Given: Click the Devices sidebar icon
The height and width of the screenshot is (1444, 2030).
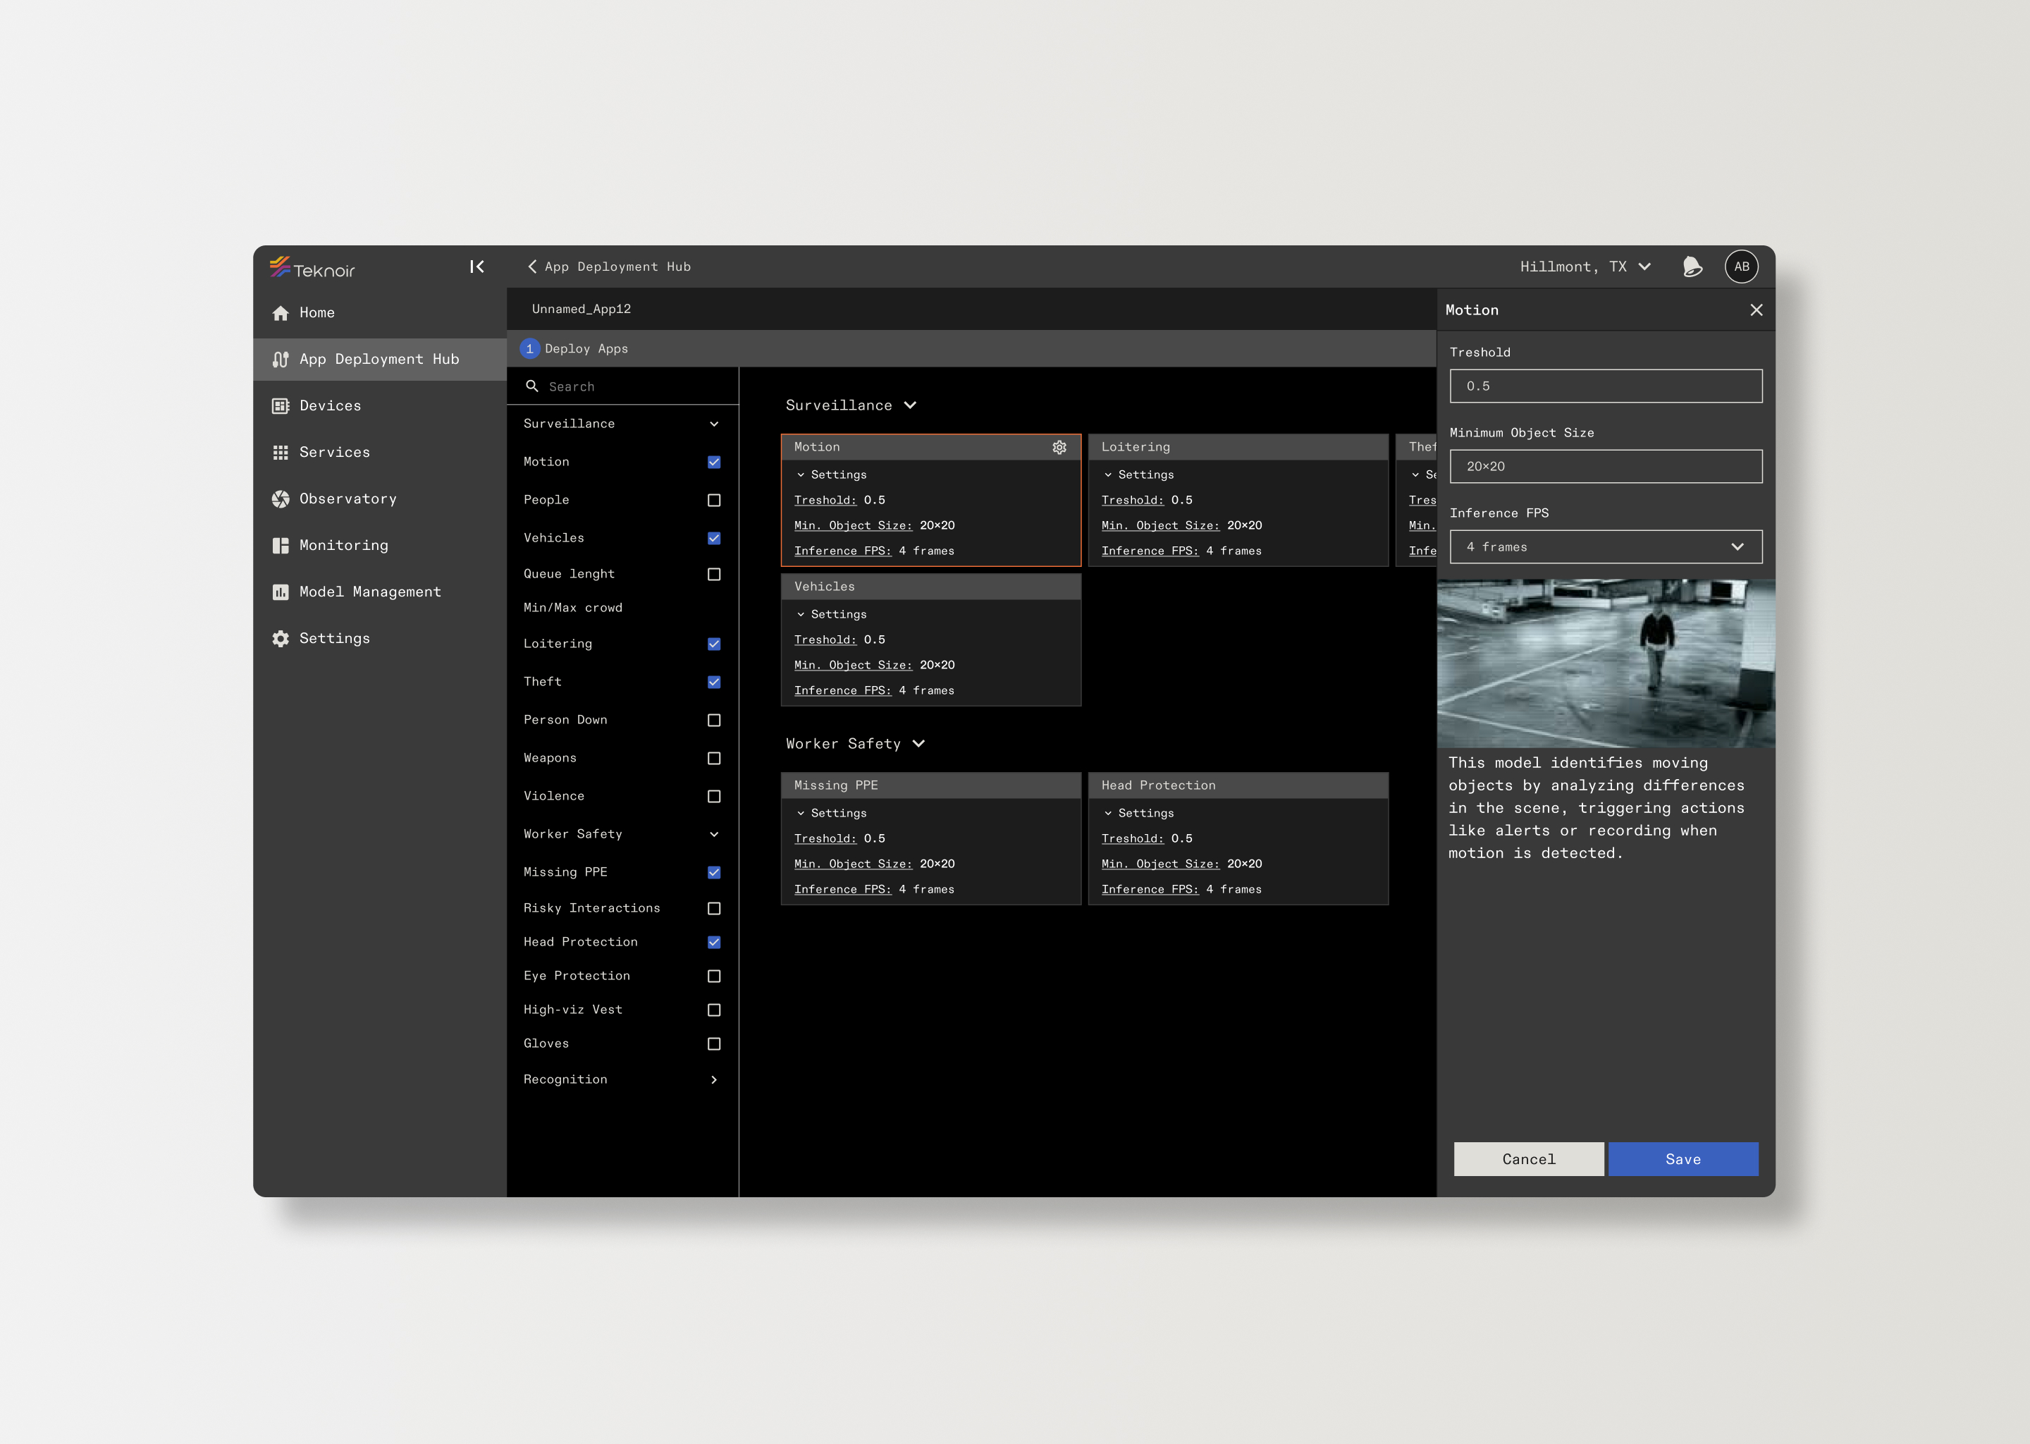Looking at the screenshot, I should click(281, 406).
